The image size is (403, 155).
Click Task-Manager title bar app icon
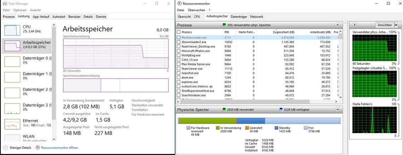[x=4, y=4]
